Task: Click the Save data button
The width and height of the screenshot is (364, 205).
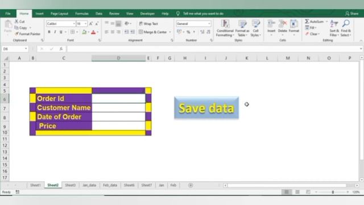Action: pos(206,108)
